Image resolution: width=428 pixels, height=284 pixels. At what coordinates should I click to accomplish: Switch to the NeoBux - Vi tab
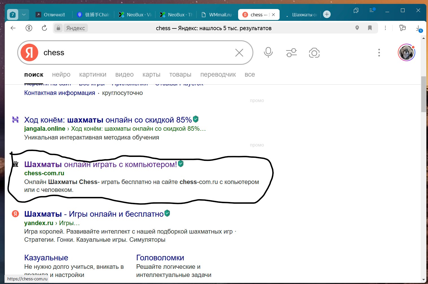(135, 15)
